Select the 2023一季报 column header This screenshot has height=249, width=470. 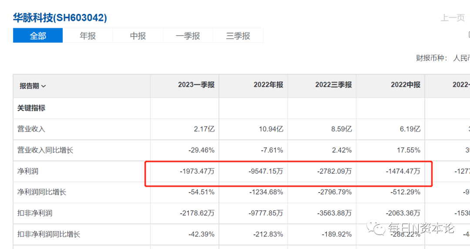[196, 85]
